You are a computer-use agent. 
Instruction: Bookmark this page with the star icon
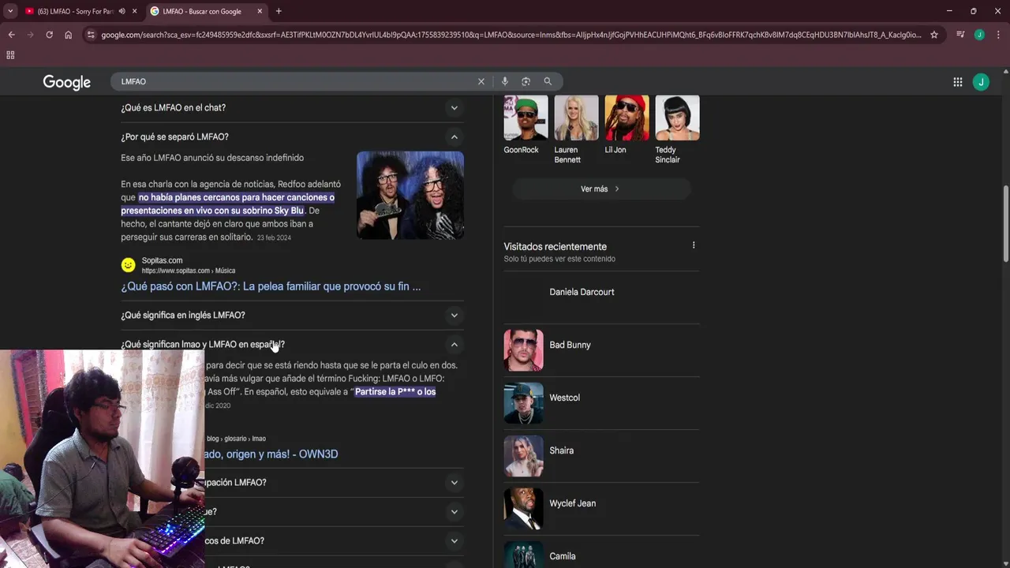tap(934, 35)
